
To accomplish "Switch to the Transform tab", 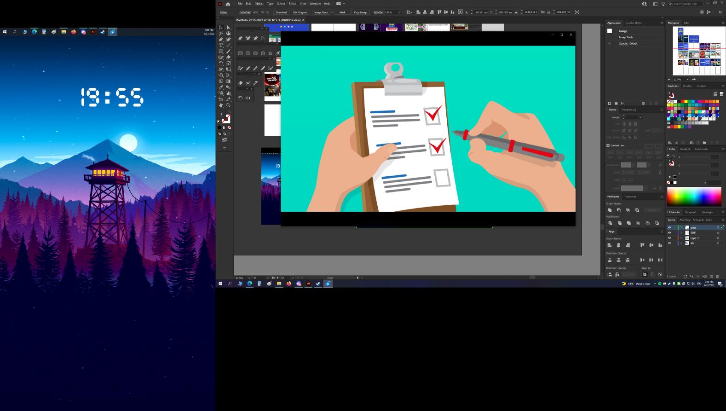I will click(630, 197).
